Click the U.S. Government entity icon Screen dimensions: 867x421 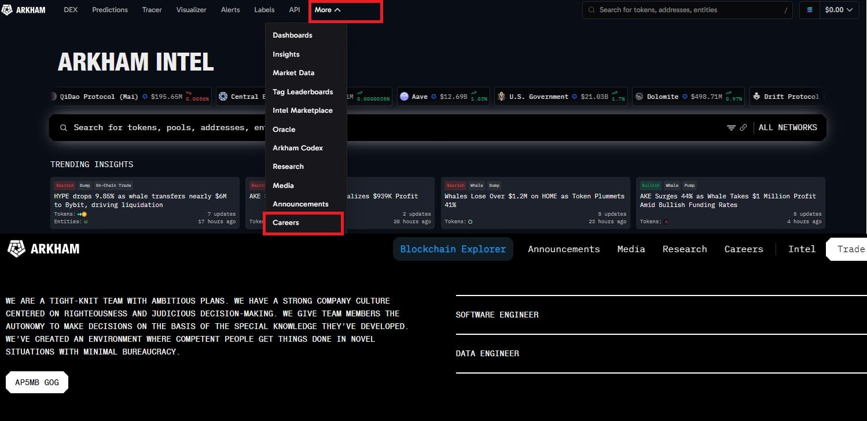pos(502,97)
